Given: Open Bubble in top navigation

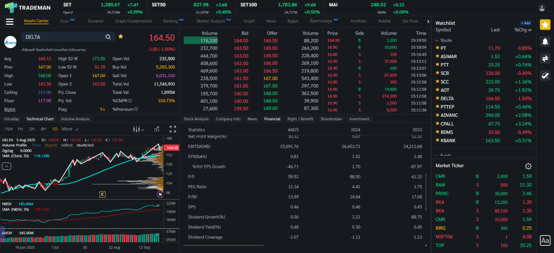Looking at the screenshot, I should coord(385,21).
